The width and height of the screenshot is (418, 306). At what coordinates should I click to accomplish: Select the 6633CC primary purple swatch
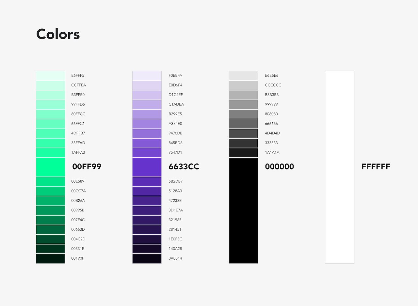147,167
